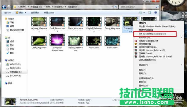This screenshot has height=107, width=187.
Task: Select the Razer.wmv video file
Action: [94, 42]
